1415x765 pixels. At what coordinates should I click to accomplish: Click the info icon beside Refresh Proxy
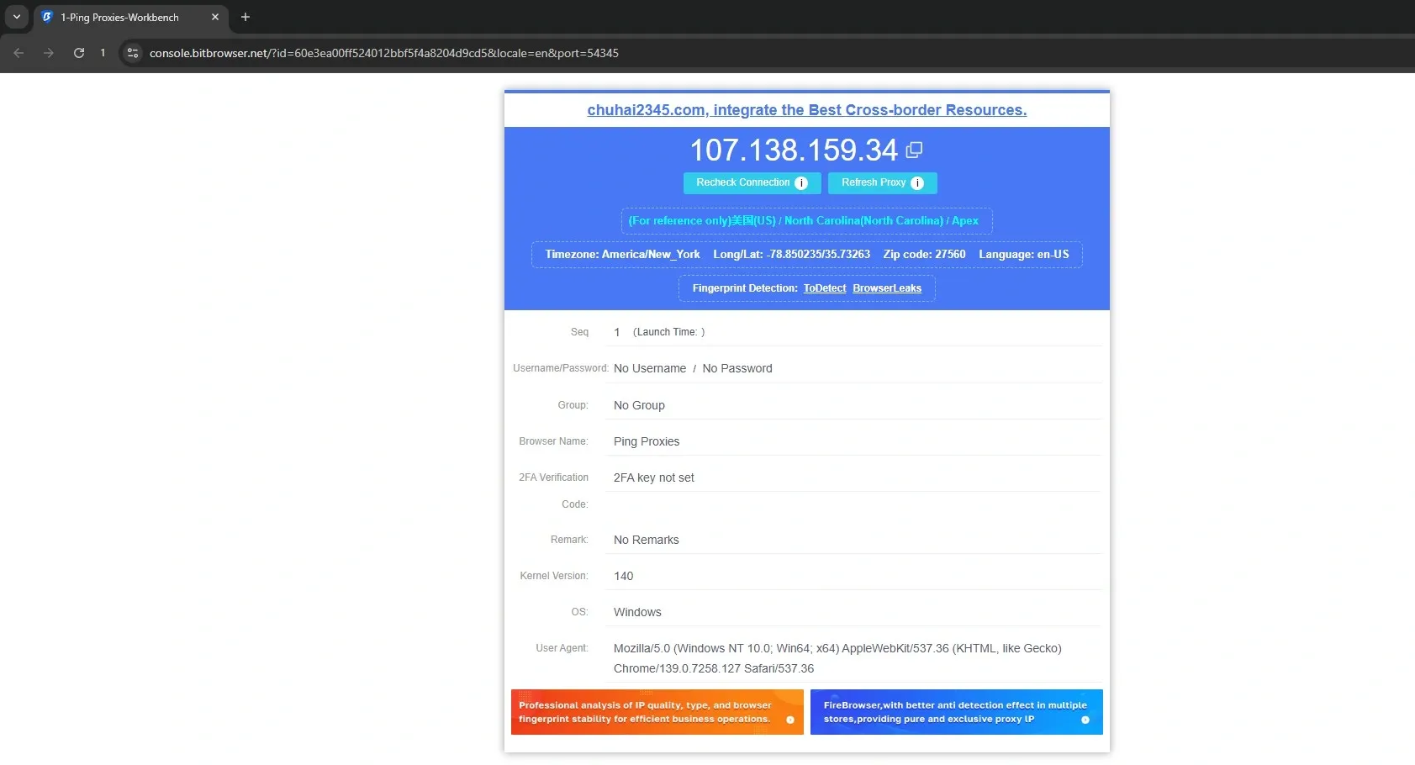tap(917, 182)
